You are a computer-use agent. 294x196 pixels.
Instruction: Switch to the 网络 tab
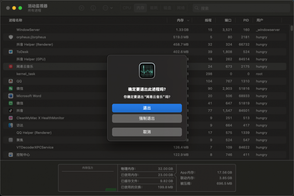[181, 8]
